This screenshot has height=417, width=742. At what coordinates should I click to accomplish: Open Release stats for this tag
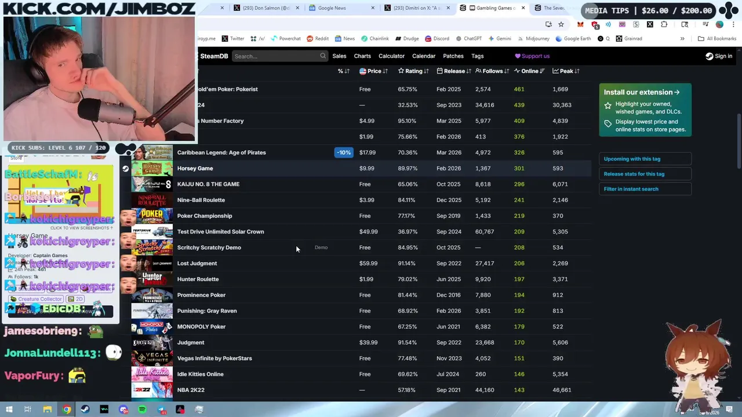pyautogui.click(x=645, y=174)
